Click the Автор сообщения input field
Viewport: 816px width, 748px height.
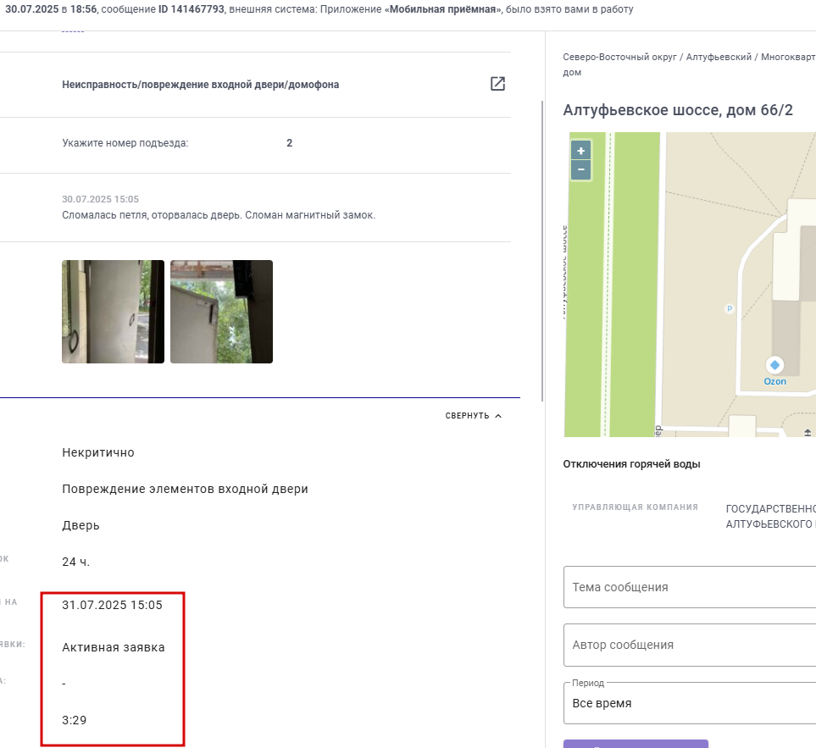click(690, 645)
